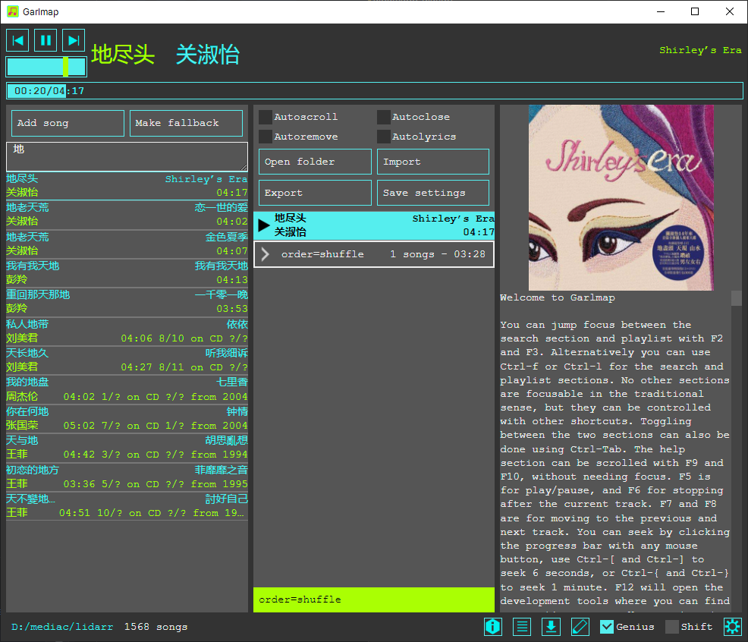Uncheck the Genius checkbox

(607, 627)
